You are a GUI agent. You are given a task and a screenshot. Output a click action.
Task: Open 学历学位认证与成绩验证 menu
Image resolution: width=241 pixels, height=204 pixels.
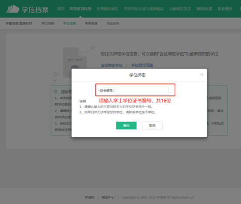144,9
